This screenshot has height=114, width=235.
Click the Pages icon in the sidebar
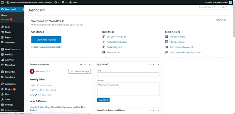tap(2, 37)
